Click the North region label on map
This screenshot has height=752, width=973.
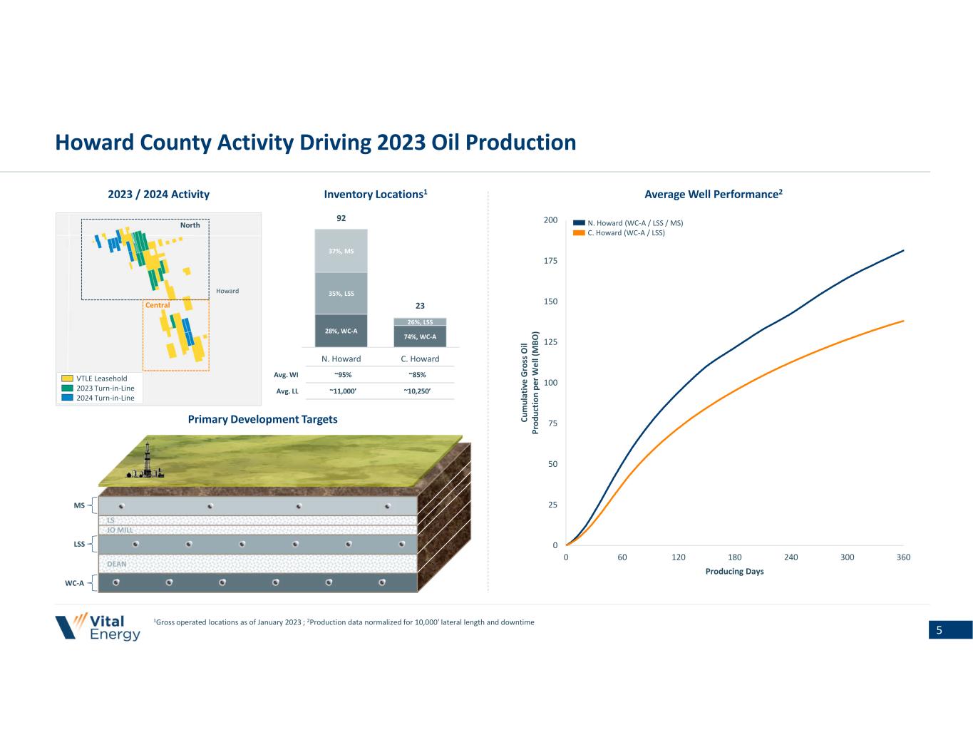pos(190,225)
